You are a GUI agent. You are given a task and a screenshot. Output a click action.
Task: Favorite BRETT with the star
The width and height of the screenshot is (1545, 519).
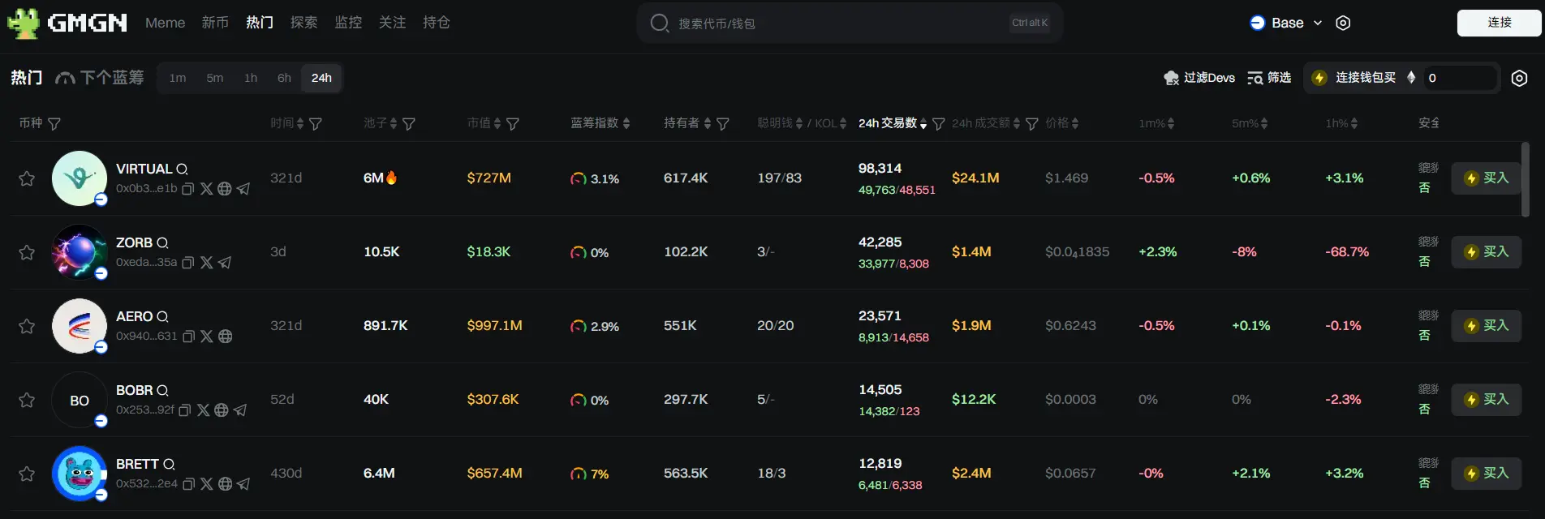(x=27, y=474)
